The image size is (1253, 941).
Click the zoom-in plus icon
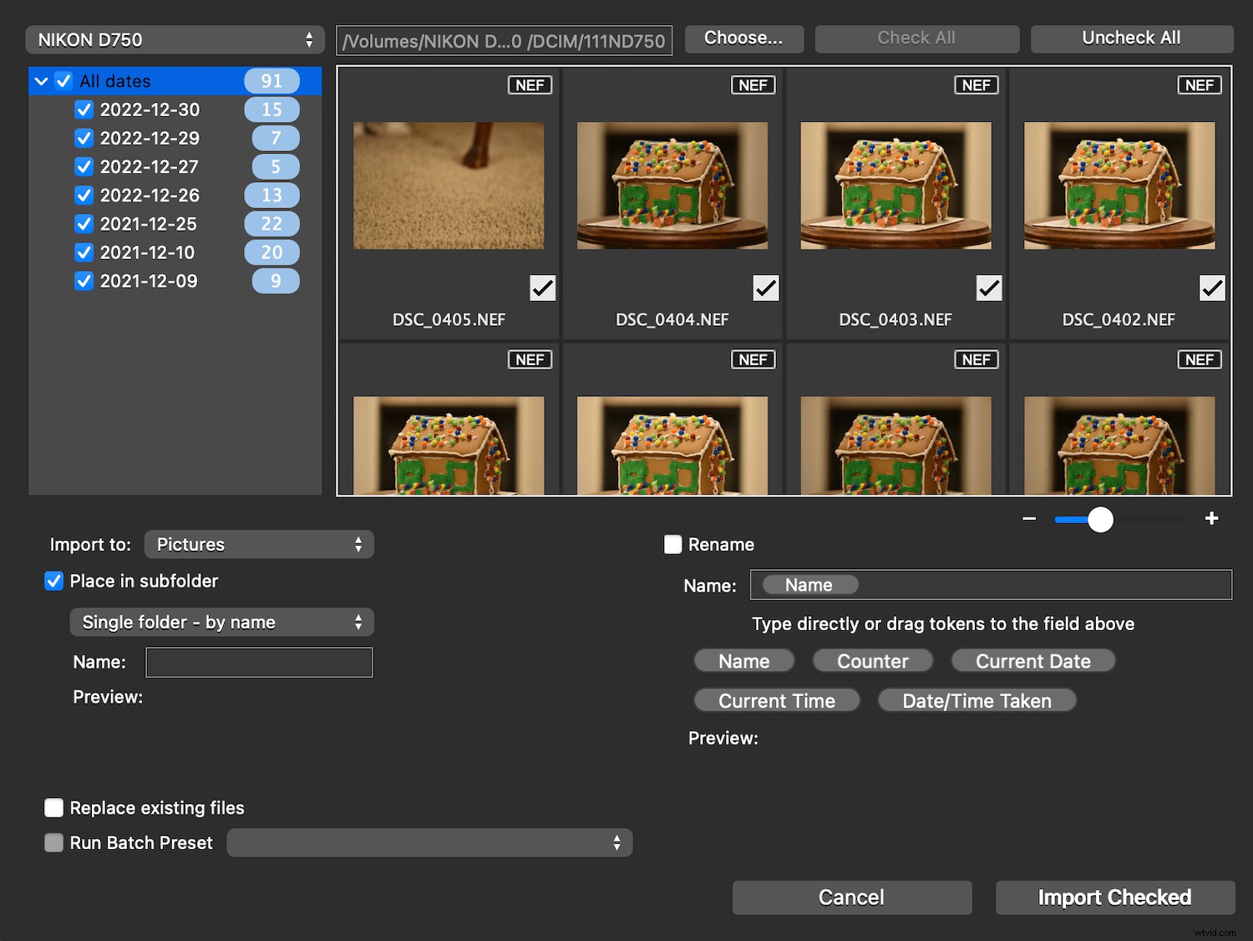coord(1212,518)
